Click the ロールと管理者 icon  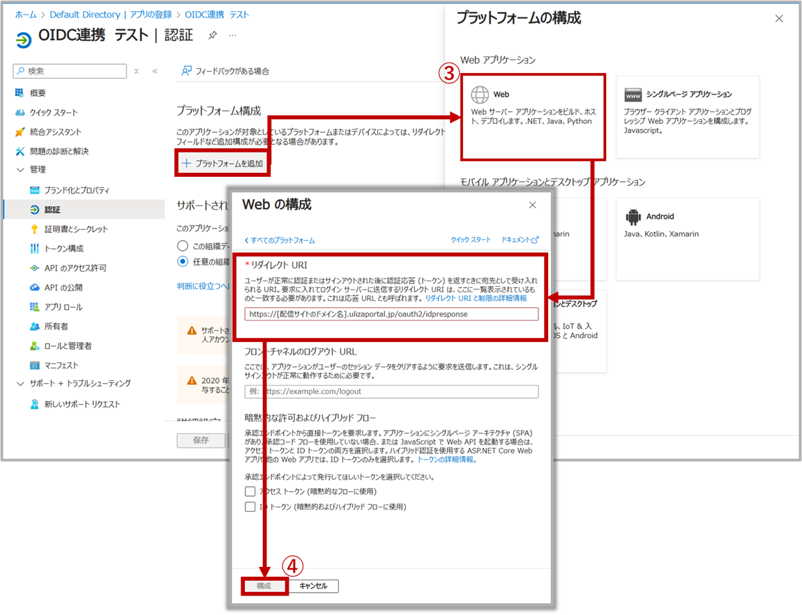pos(34,346)
